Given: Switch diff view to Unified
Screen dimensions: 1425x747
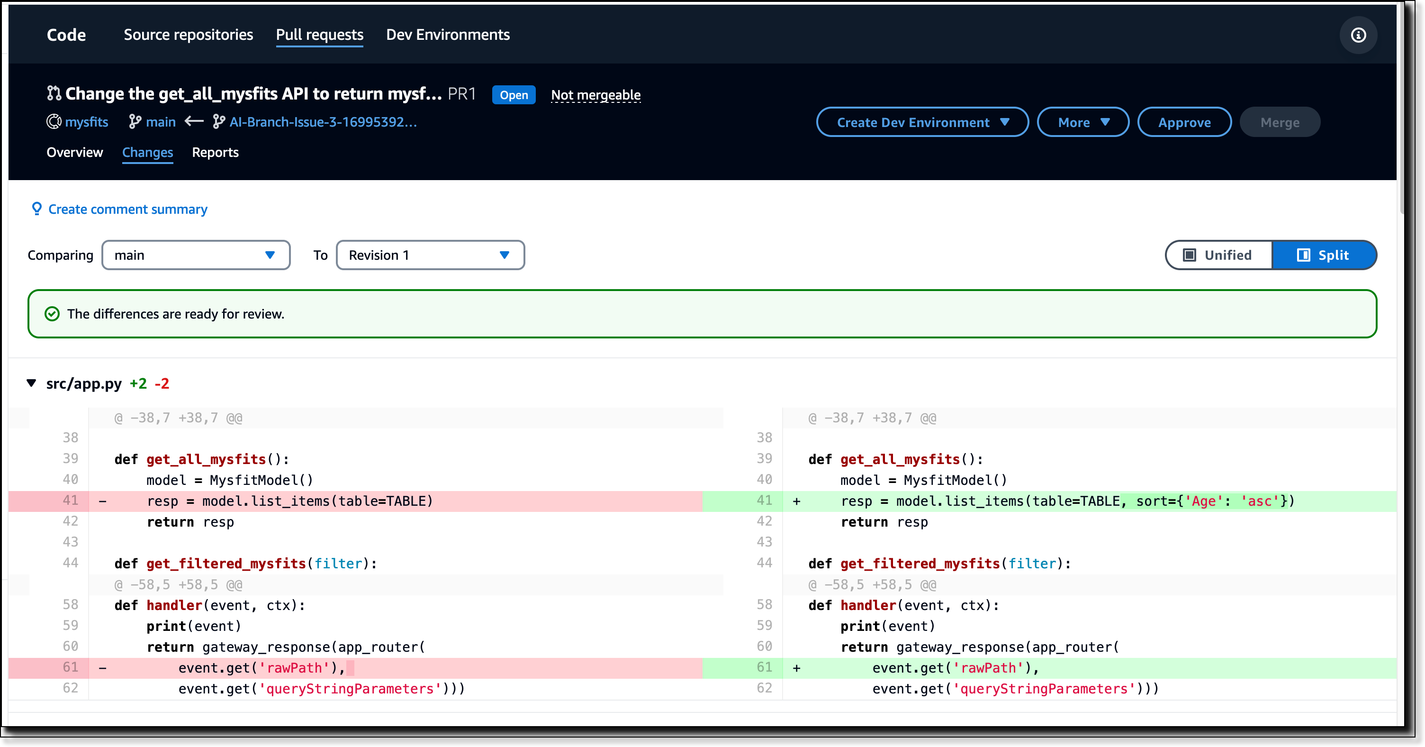Looking at the screenshot, I should (x=1218, y=255).
